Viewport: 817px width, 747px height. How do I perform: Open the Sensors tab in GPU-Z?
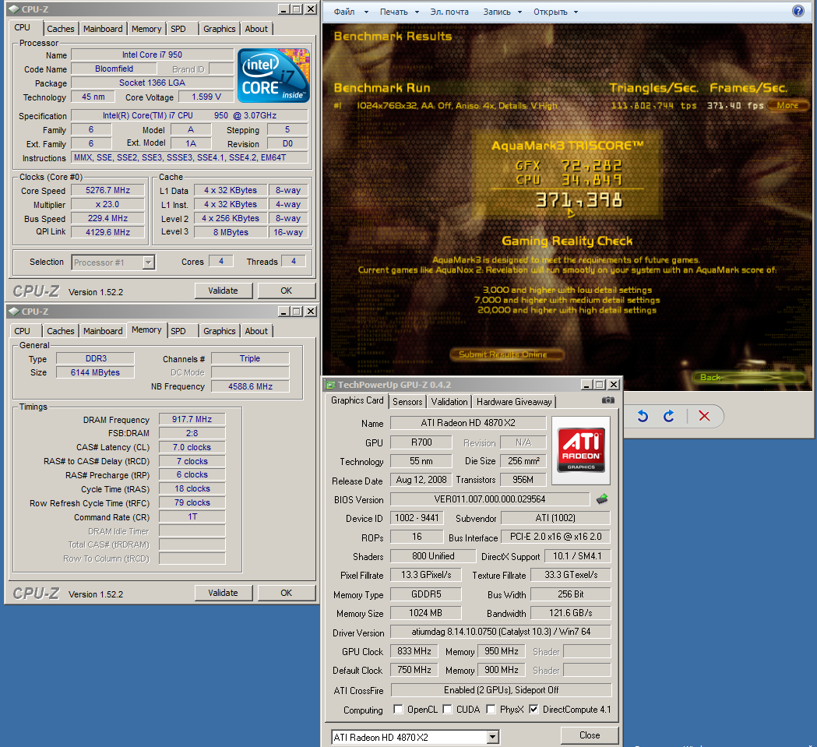click(x=407, y=401)
